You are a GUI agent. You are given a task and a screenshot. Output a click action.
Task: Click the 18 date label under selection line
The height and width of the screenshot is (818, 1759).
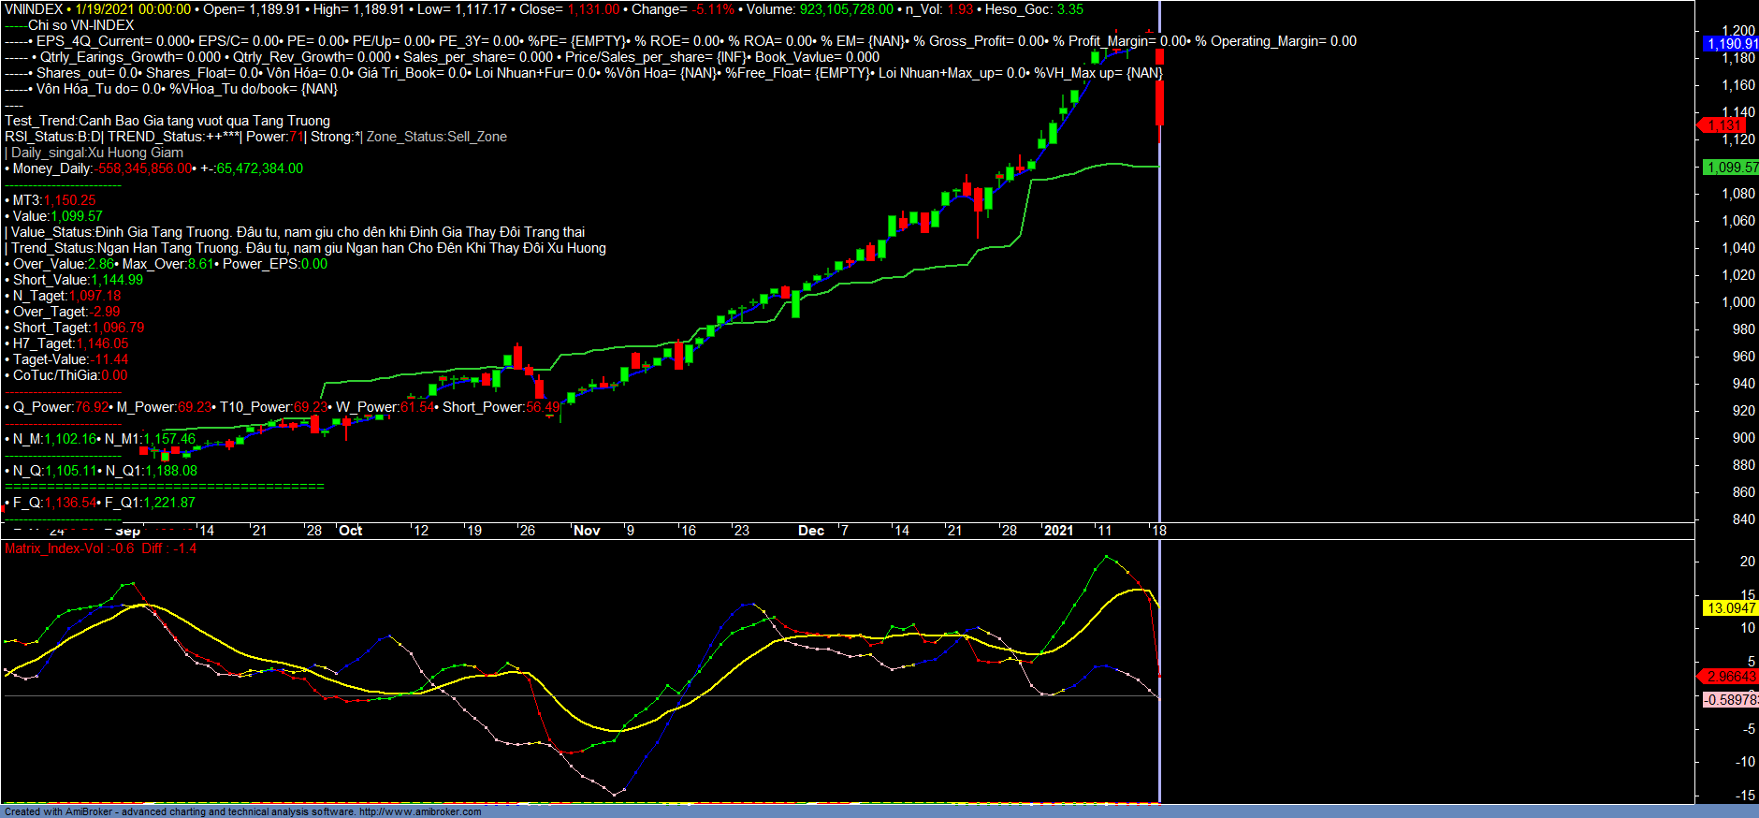pyautogui.click(x=1159, y=531)
